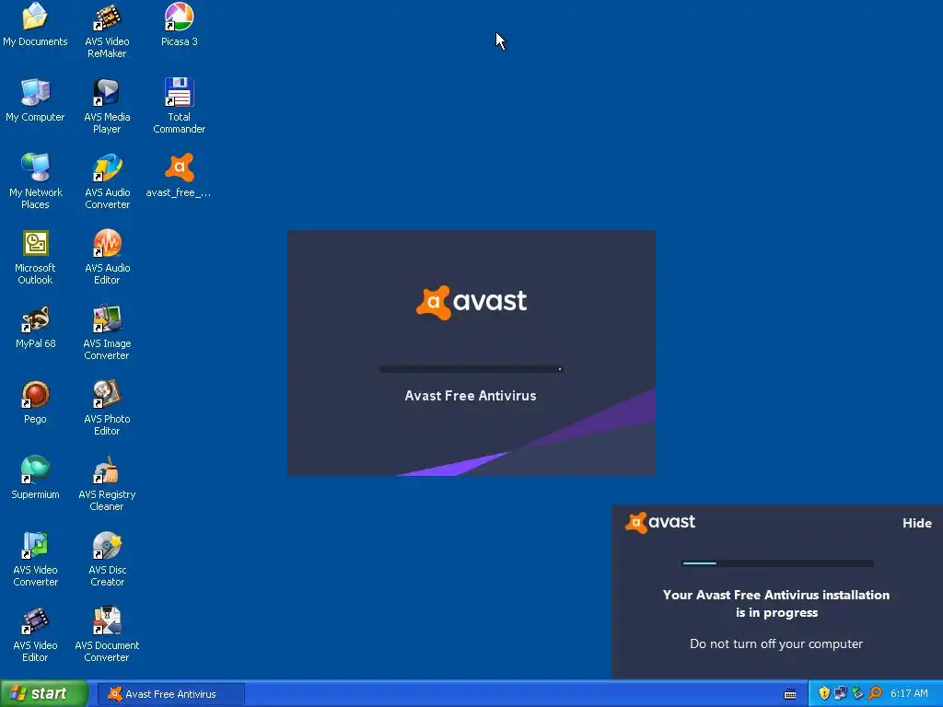943x707 pixels.
Task: Click the My Computer desktop icon
Action: (35, 100)
